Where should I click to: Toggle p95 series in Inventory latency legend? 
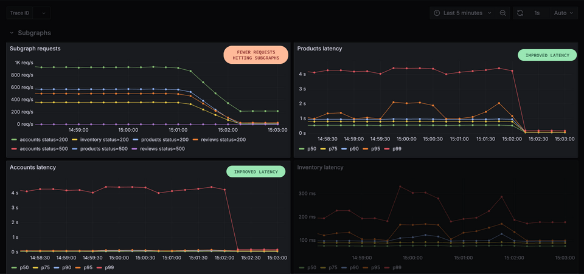click(x=371, y=268)
